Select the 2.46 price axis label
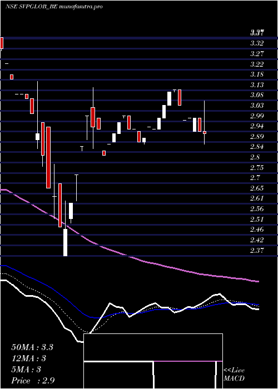This screenshot has height=389, width=278. point(257,229)
